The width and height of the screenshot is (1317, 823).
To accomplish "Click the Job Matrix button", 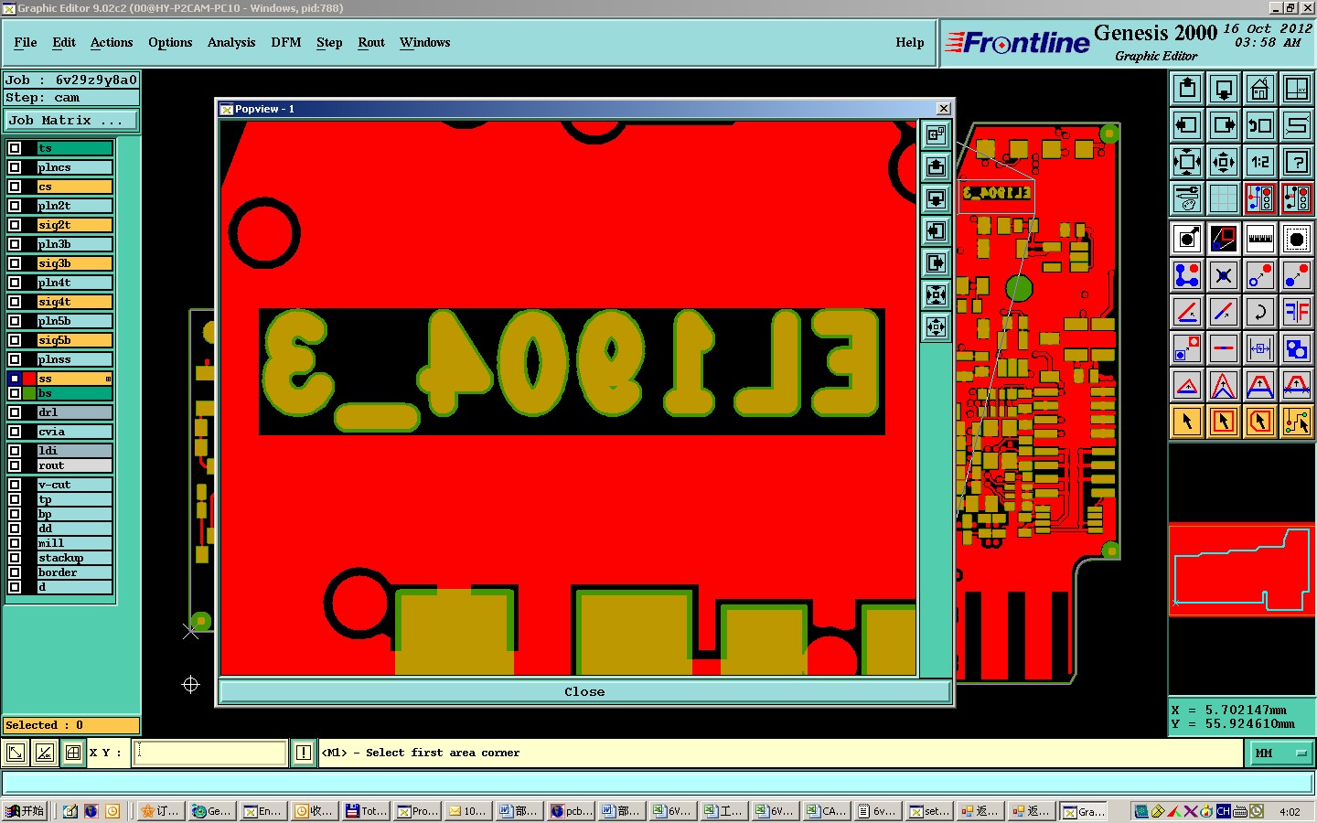I will 71,120.
